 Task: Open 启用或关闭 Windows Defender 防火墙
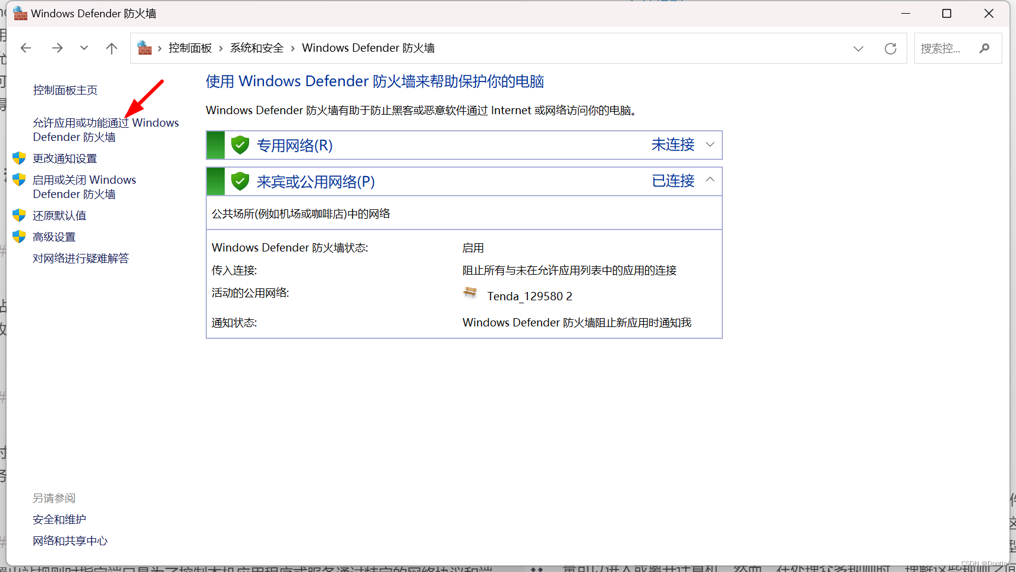tap(84, 187)
